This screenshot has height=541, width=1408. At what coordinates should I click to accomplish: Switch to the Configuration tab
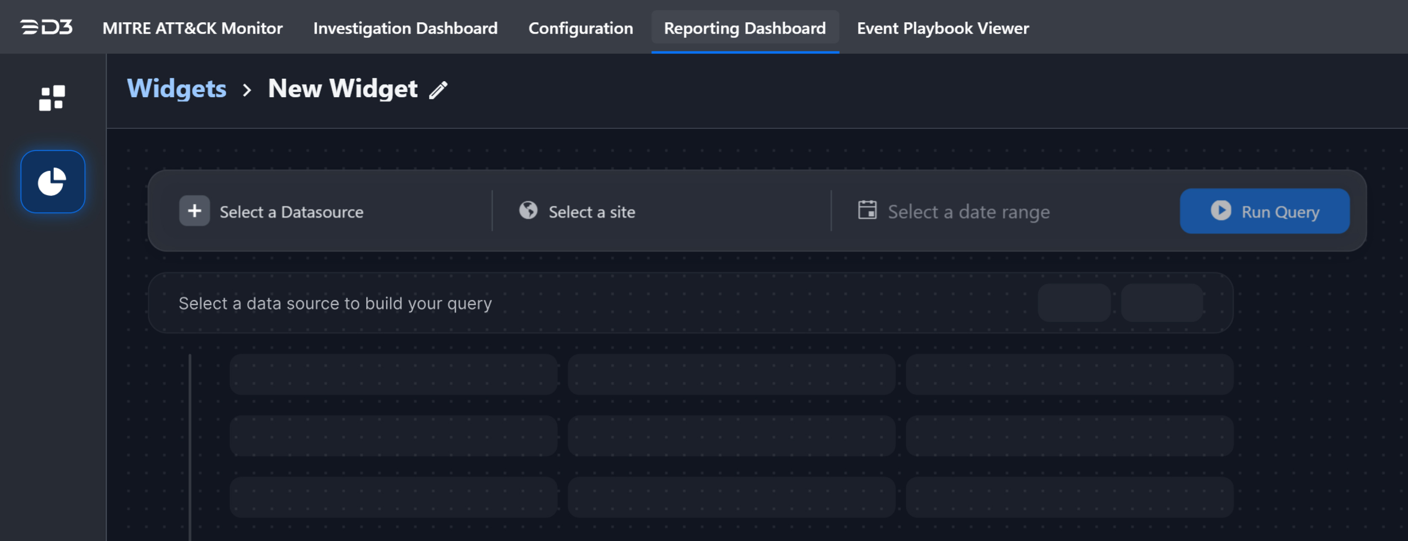[x=581, y=28]
